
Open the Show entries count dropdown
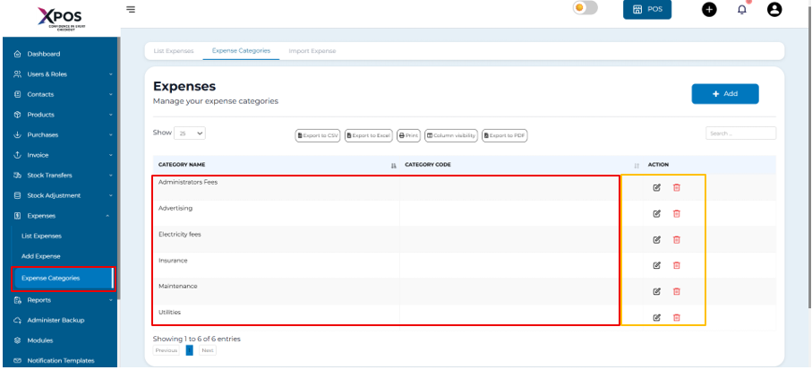coord(190,133)
